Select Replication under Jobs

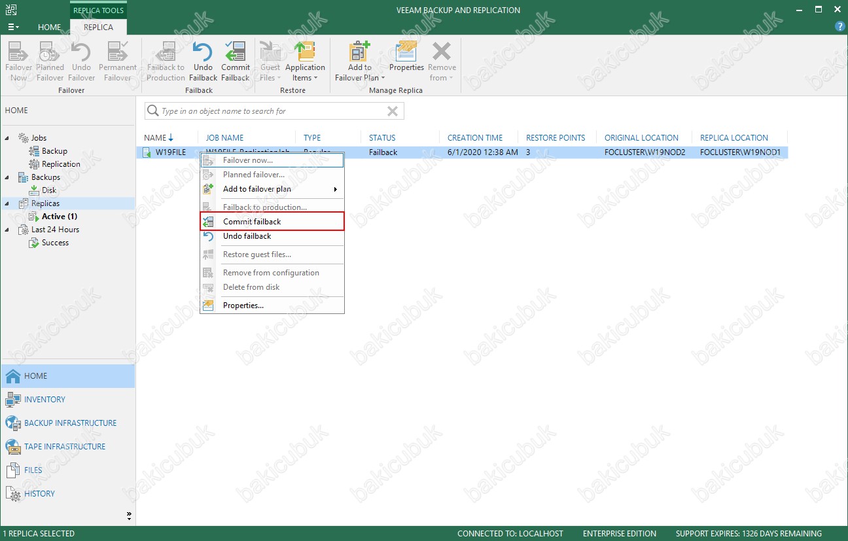pyautogui.click(x=61, y=164)
